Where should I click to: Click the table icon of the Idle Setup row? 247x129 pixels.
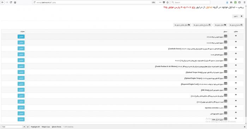[225, 90]
